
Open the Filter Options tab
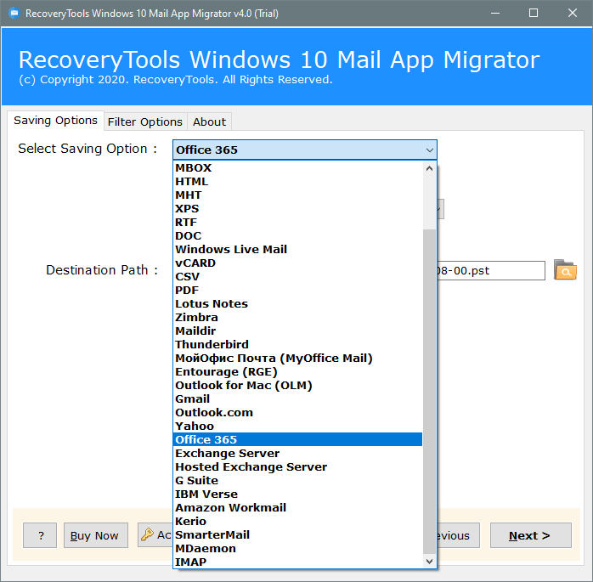144,121
